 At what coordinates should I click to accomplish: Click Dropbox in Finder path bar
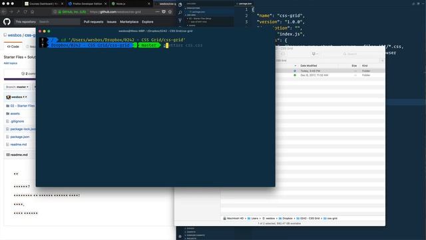click(286, 219)
